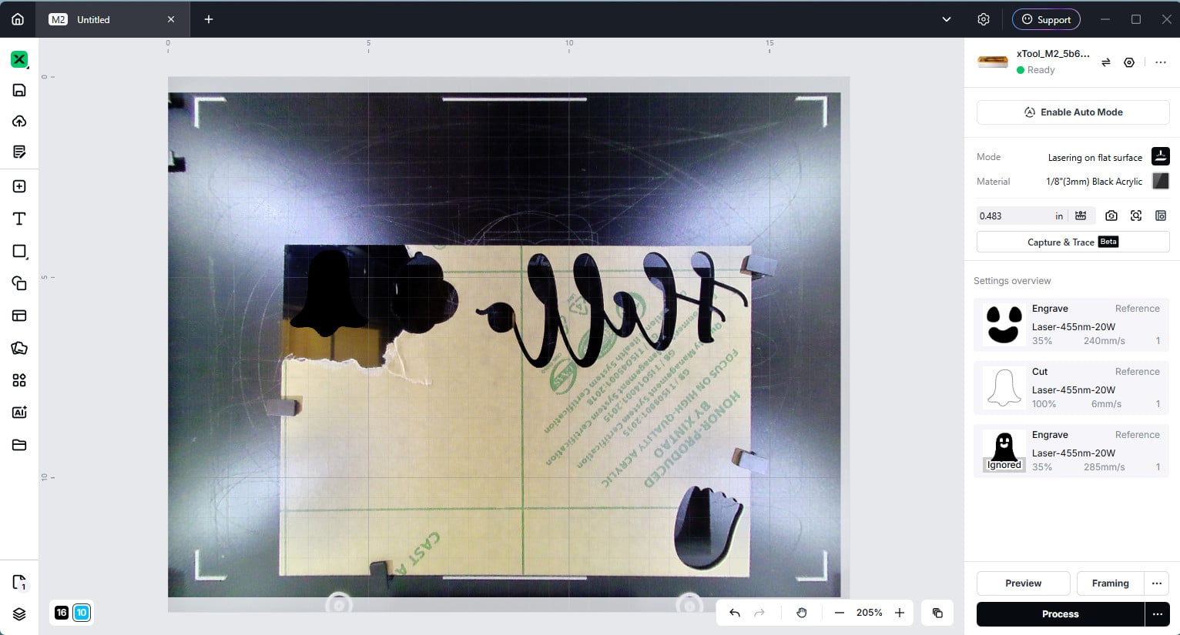Click the black acrylic material swatch
The image size is (1180, 635).
1160,181
